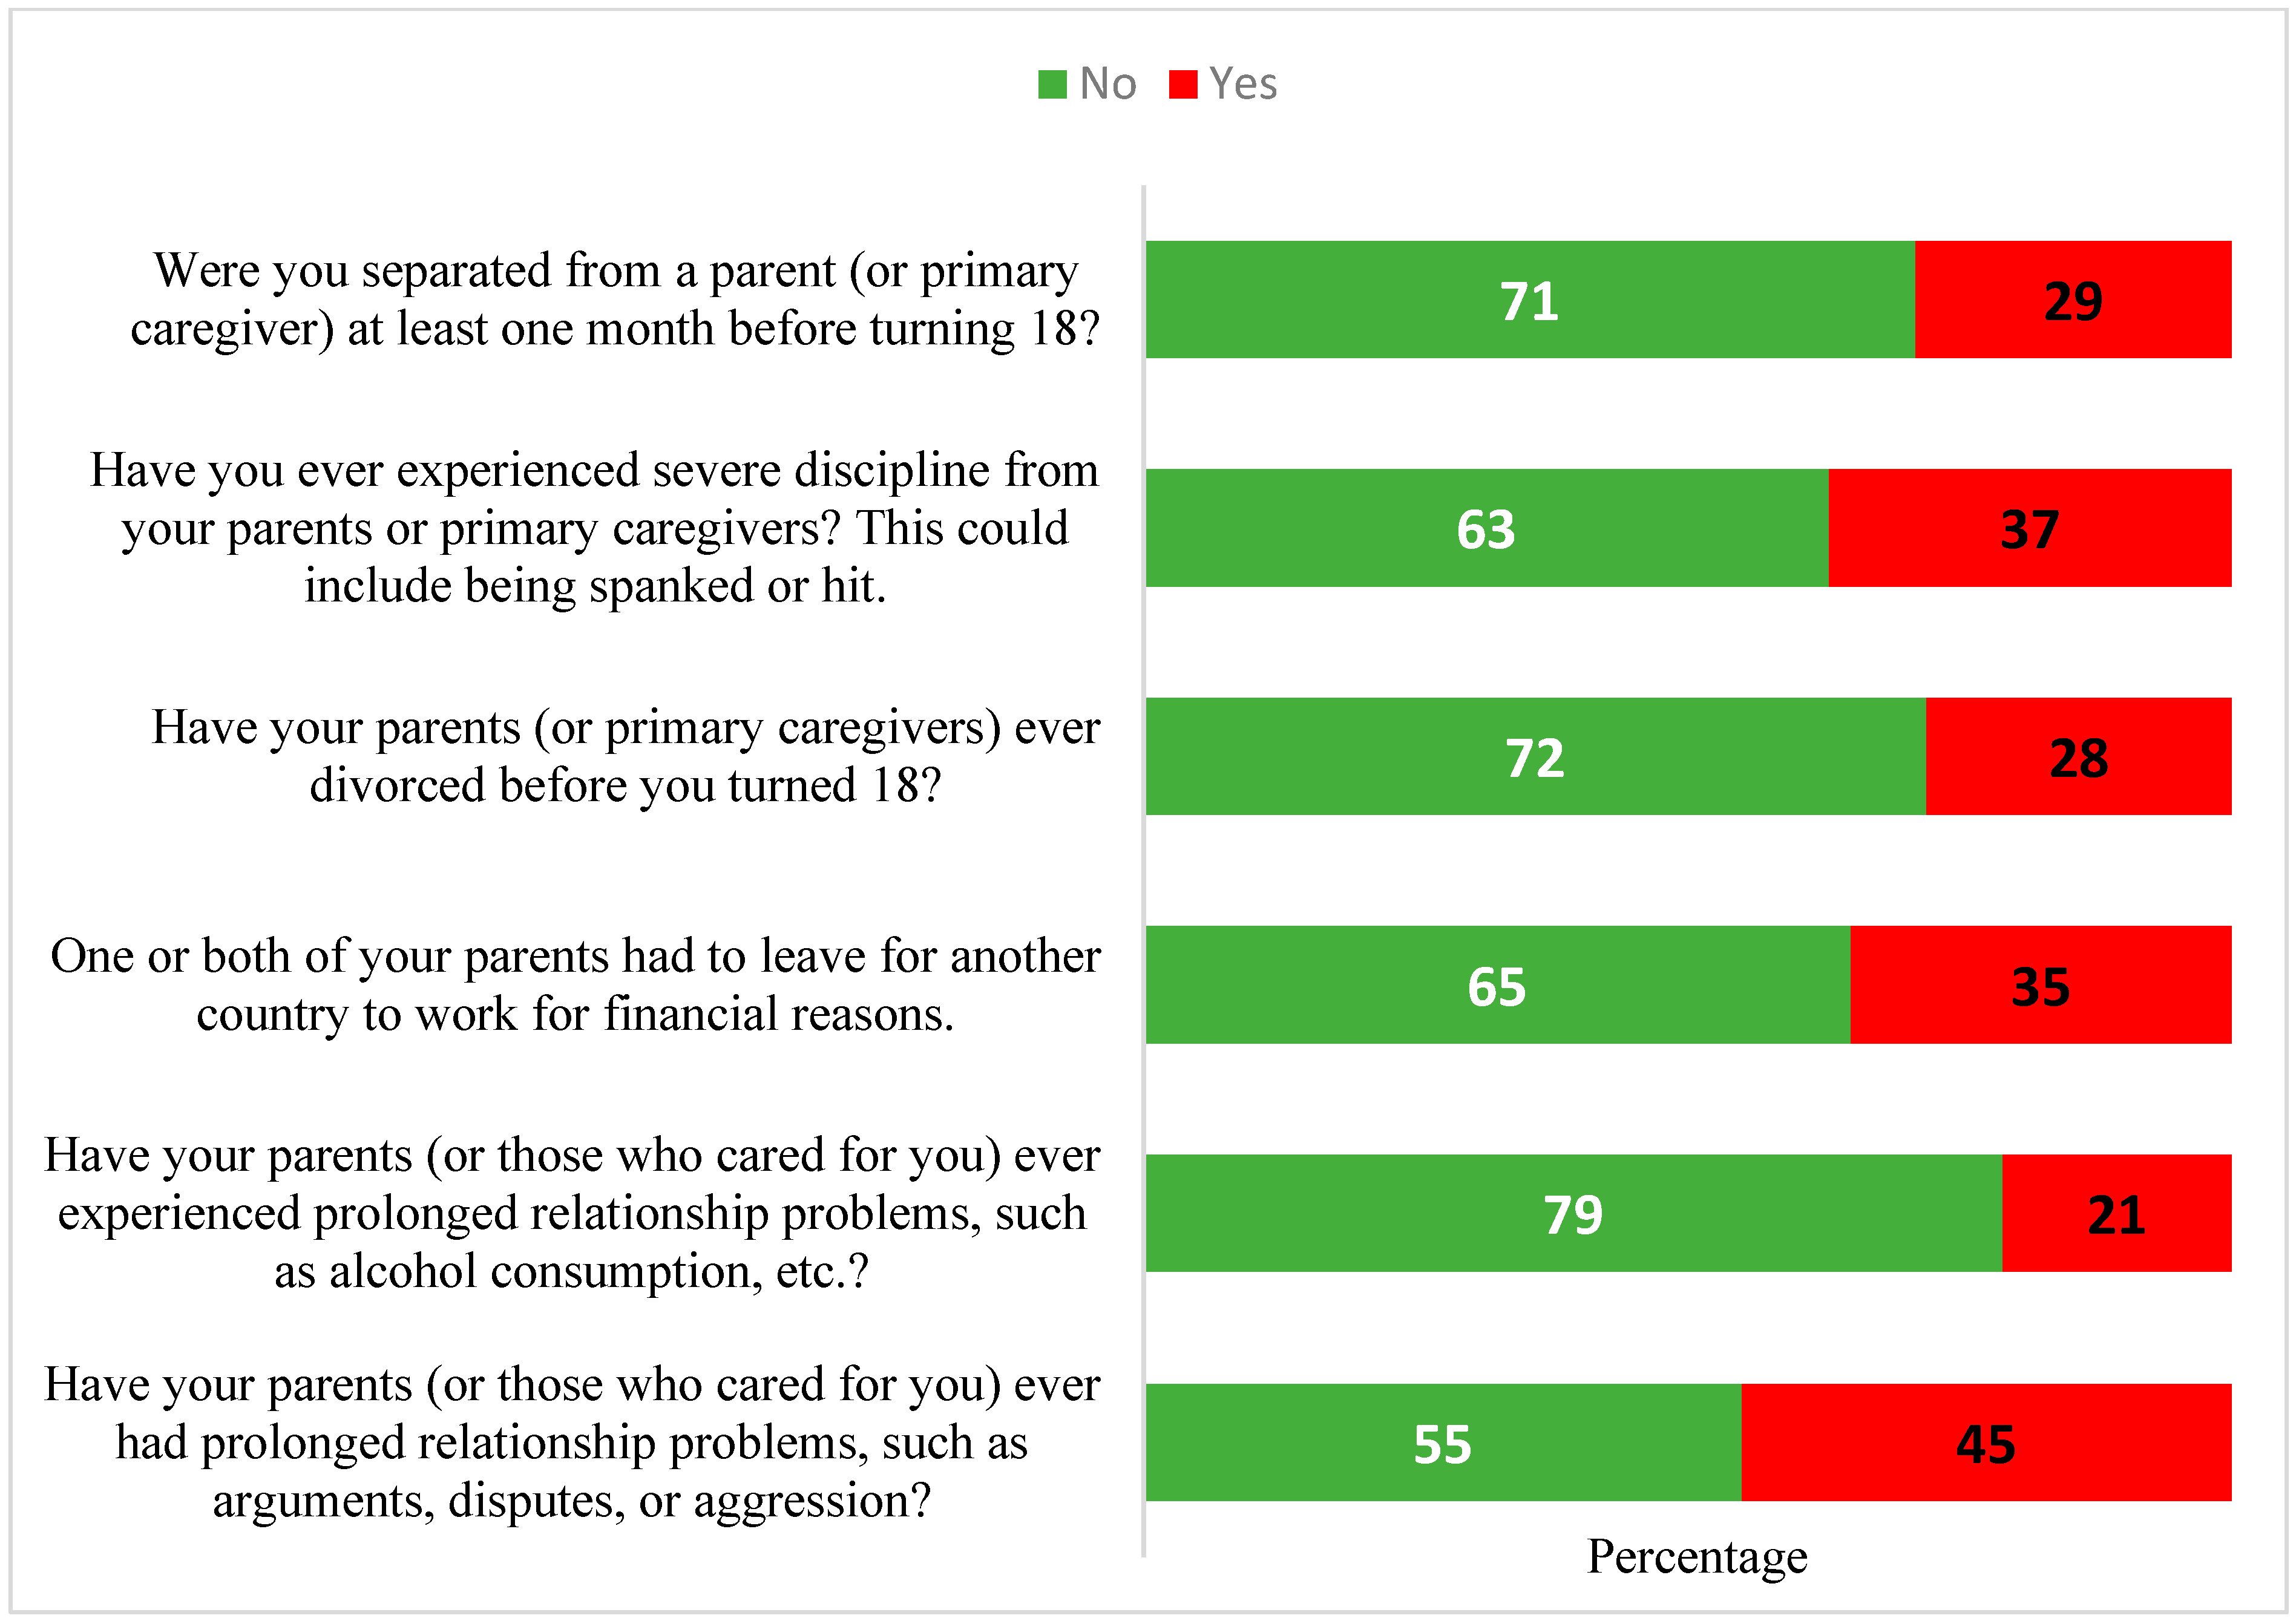Select the green bar segment showing 63

1487,528
